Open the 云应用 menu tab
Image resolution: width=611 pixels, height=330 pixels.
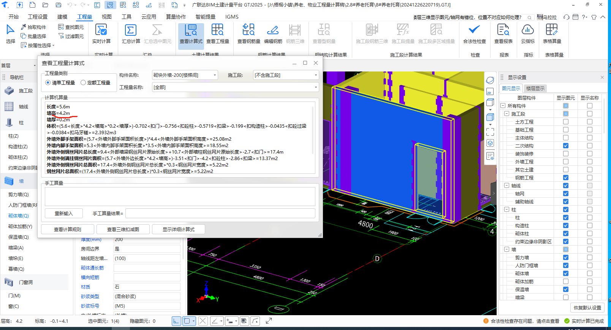pyautogui.click(x=149, y=17)
